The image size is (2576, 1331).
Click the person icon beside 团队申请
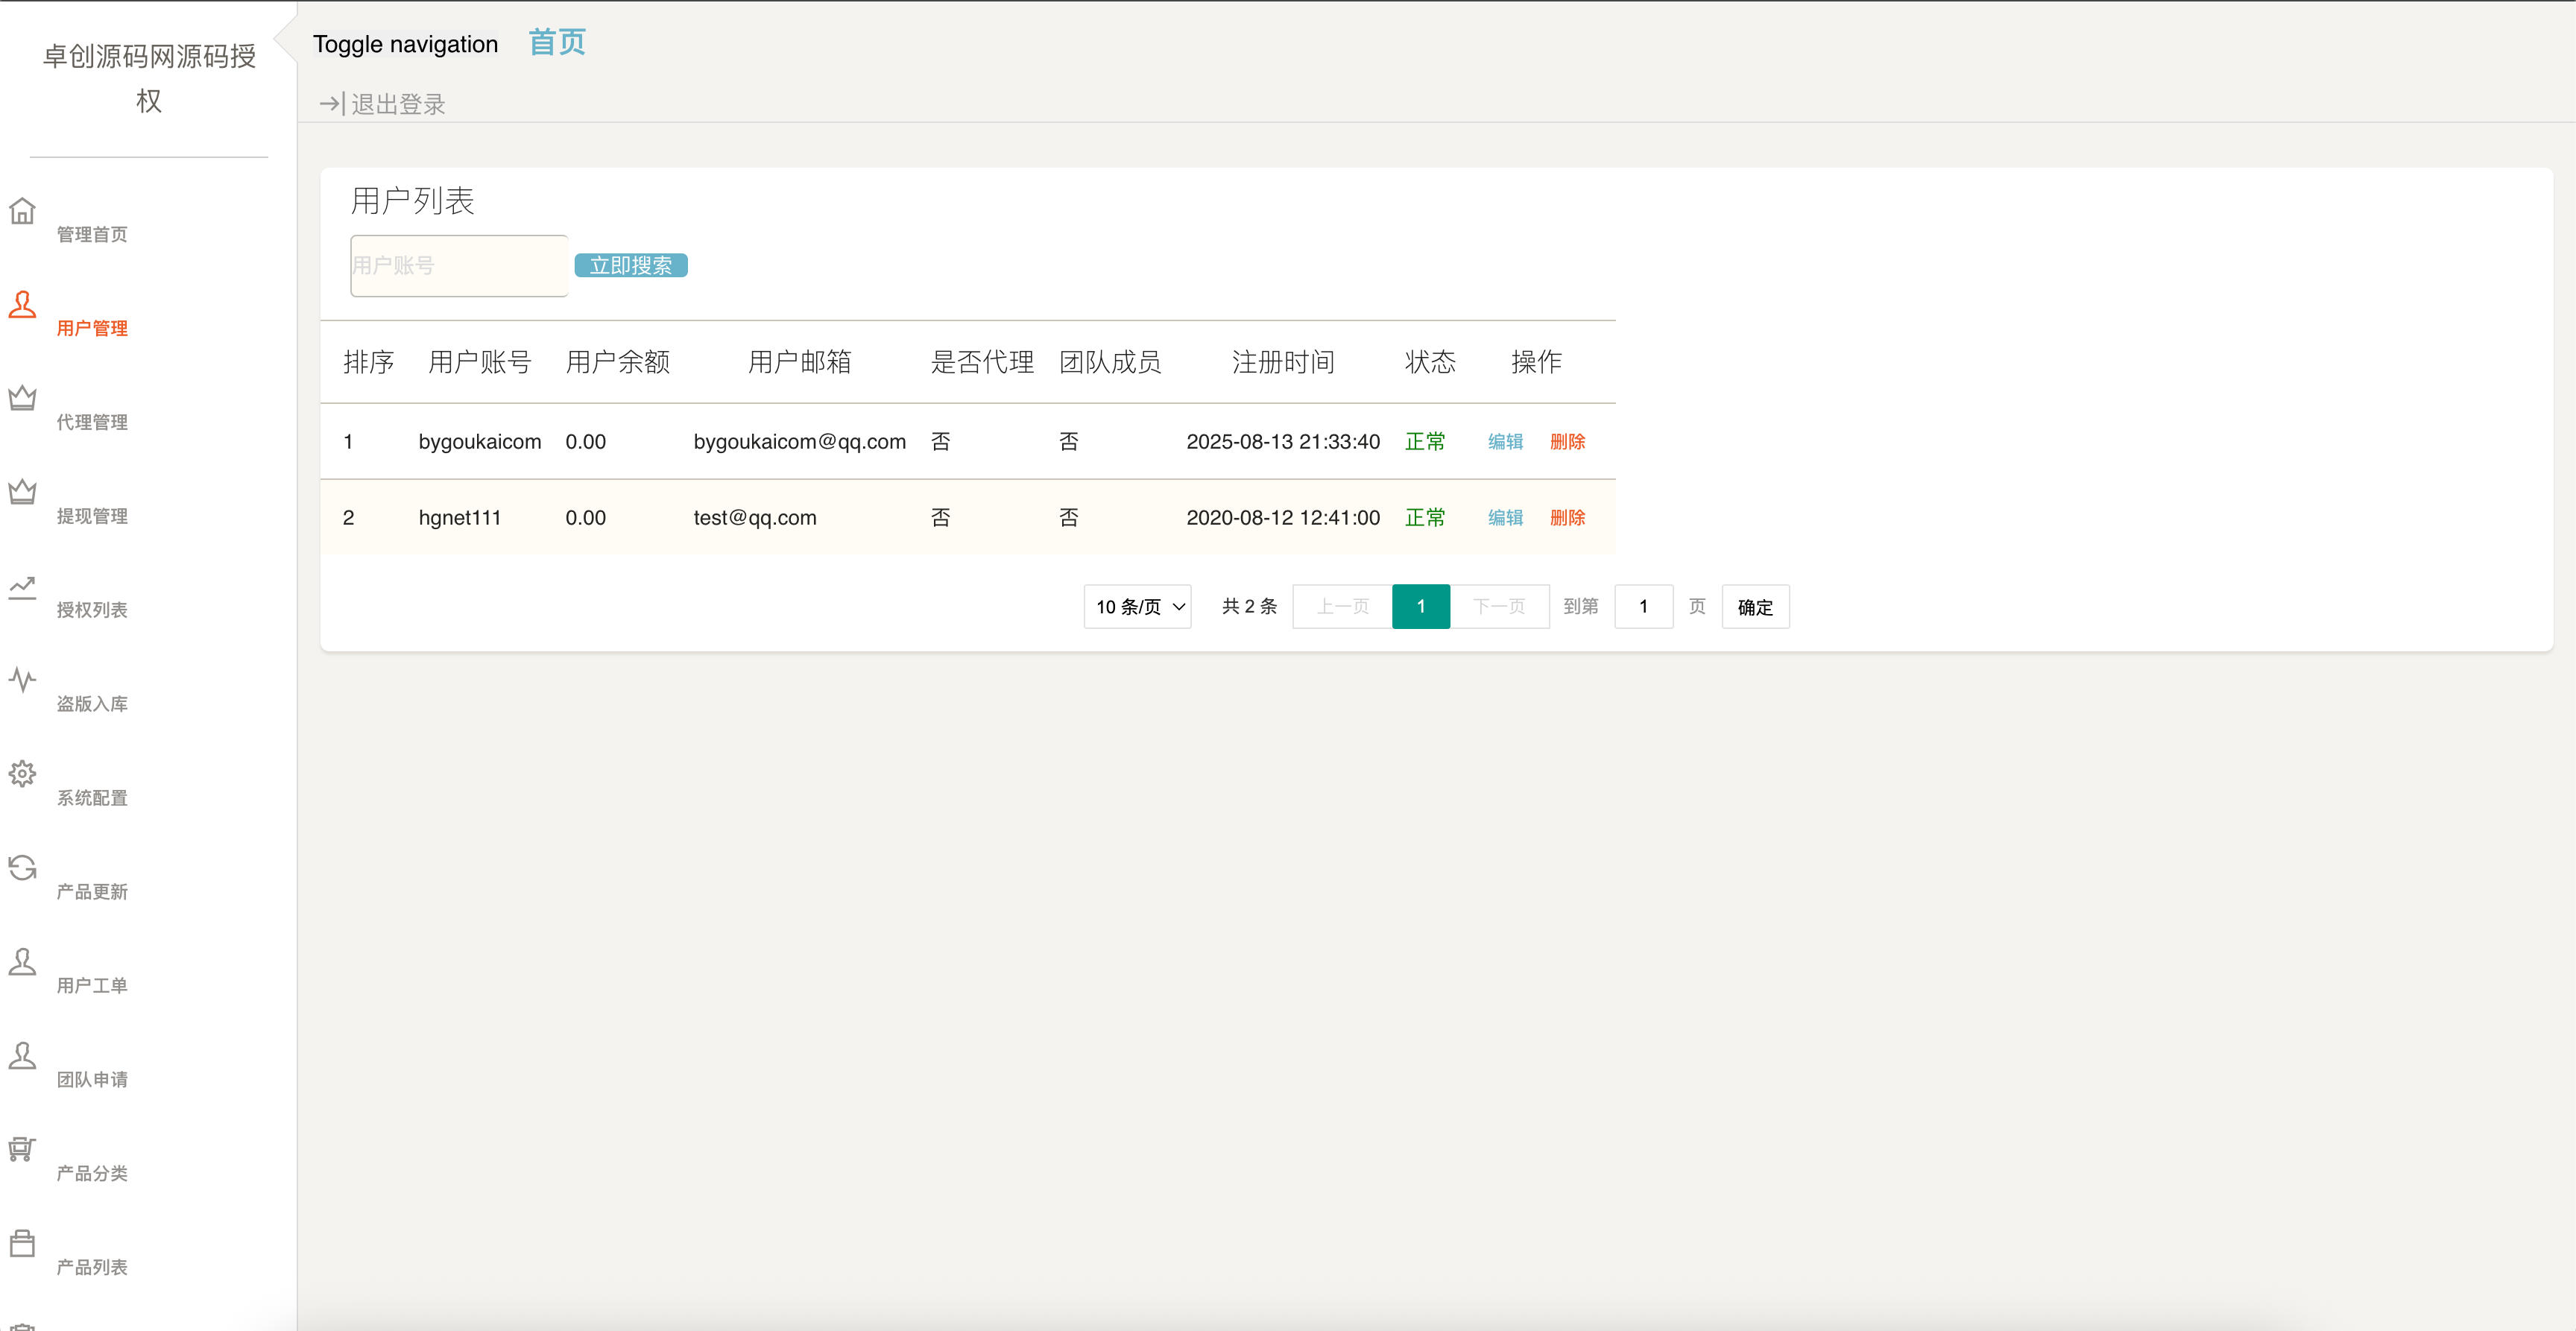pos(22,1056)
